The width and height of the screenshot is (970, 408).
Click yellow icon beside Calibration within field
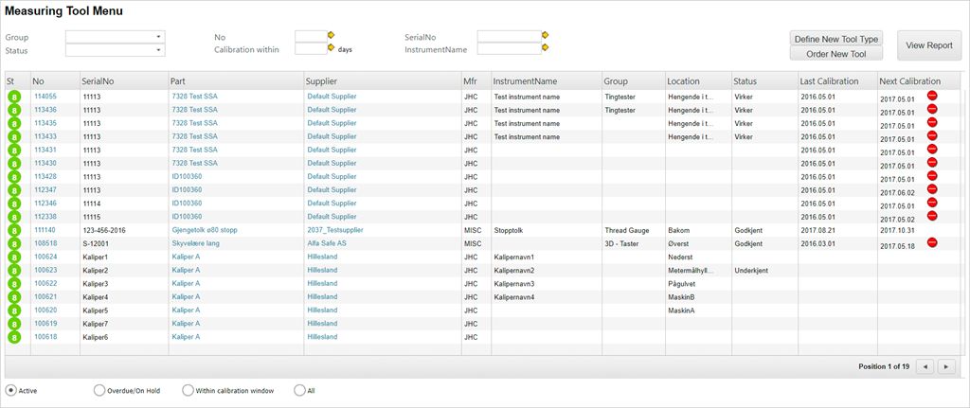pyautogui.click(x=332, y=48)
